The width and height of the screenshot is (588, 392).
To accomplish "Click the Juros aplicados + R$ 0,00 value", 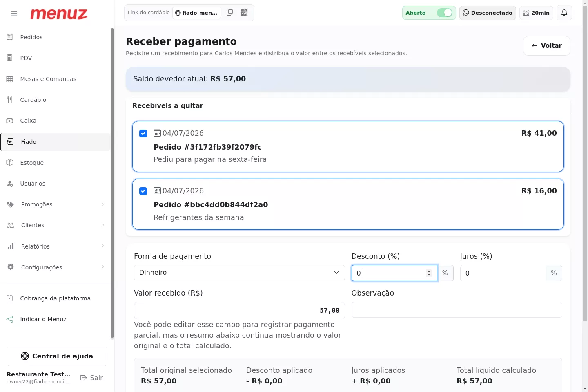I will click(371, 381).
